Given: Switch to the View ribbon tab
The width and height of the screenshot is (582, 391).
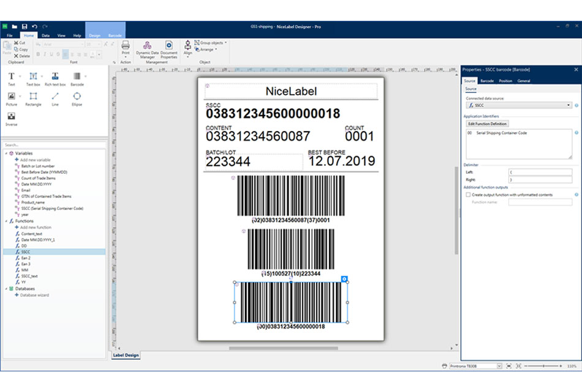Looking at the screenshot, I should tap(61, 35).
